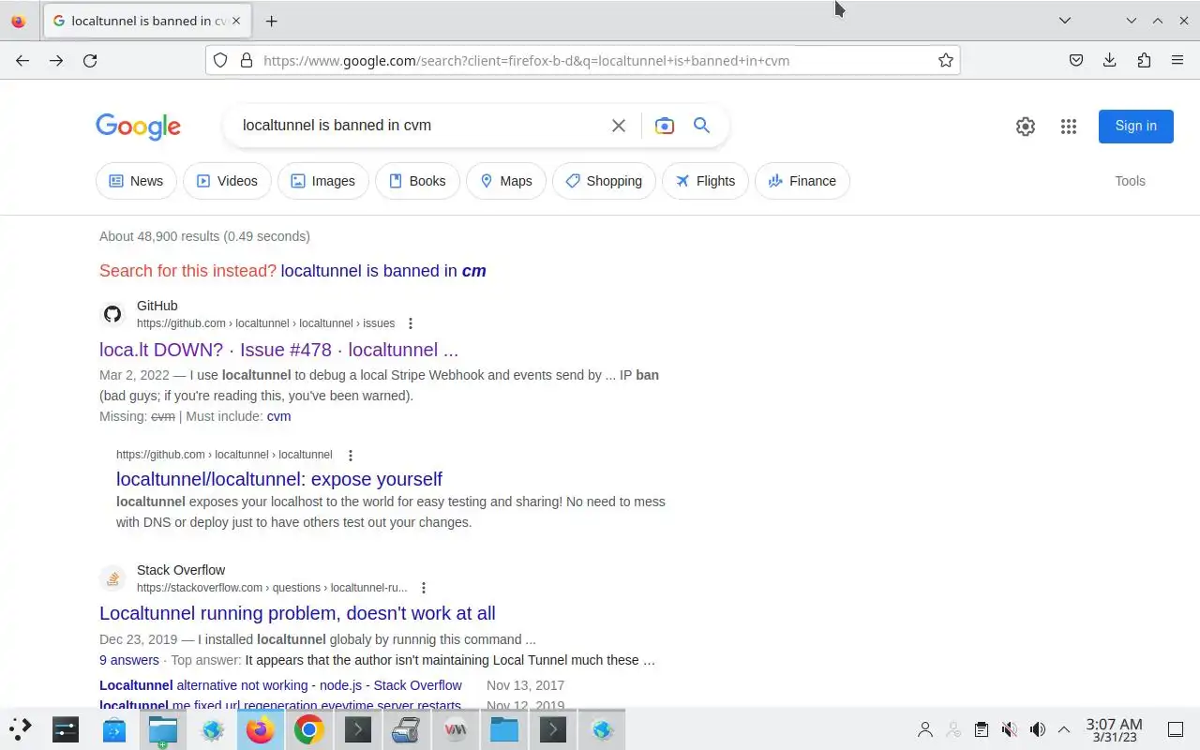Viewport: 1200px width, 750px height.
Task: Click inside the Google search text field
Action: [x=422, y=126]
